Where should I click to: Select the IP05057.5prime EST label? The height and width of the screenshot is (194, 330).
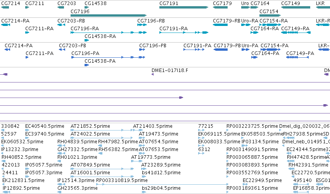pos(44,165)
